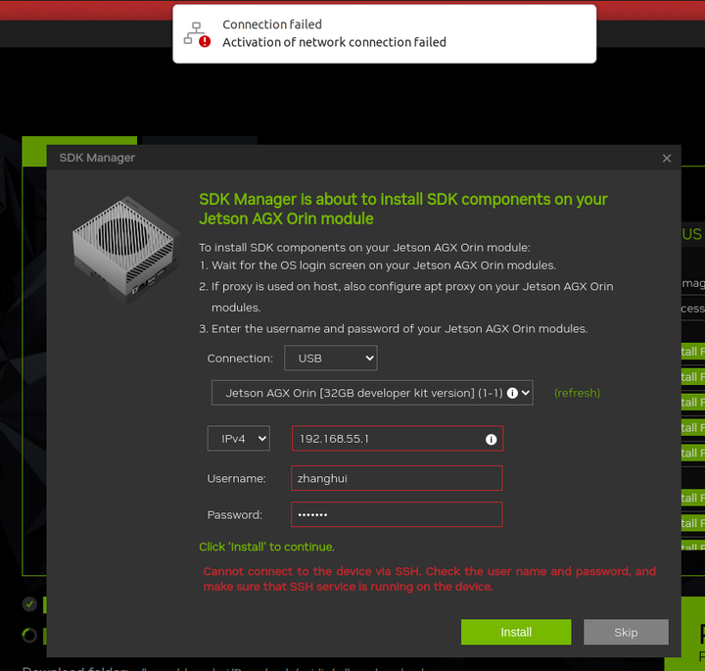
Task: Click the 'Password:' label
Action: coord(234,515)
